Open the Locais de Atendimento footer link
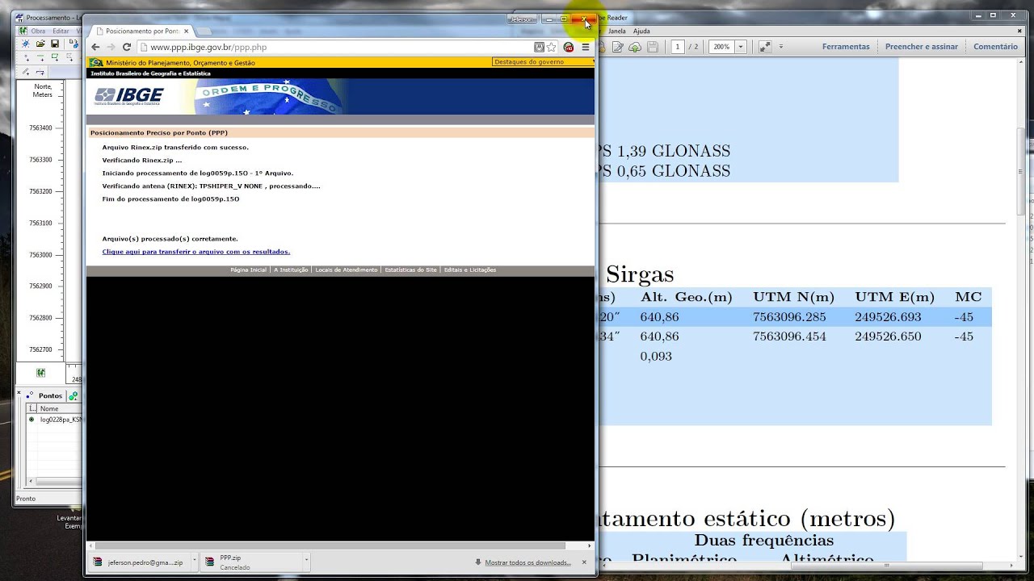This screenshot has width=1034, height=581. pyautogui.click(x=347, y=270)
